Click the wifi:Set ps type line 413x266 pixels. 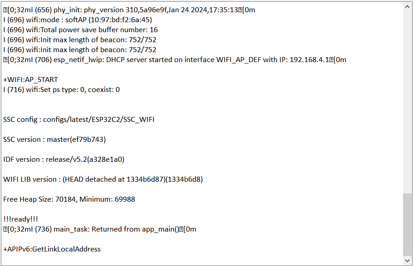coord(61,89)
